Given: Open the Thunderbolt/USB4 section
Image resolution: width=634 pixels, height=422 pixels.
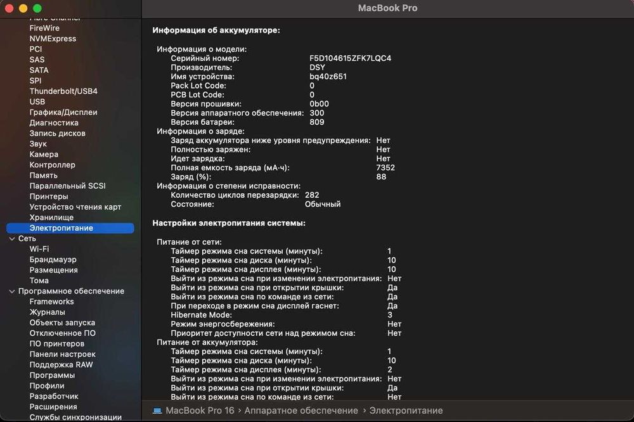Looking at the screenshot, I should [x=63, y=91].
